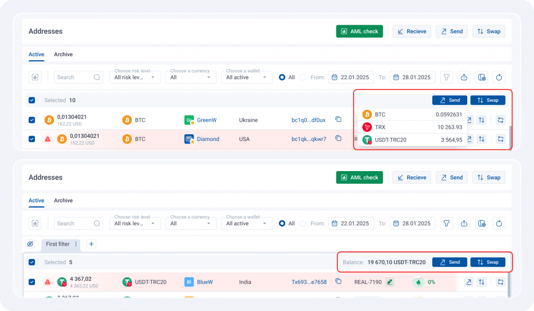Open First filter three-dot options menu

pos(76,244)
